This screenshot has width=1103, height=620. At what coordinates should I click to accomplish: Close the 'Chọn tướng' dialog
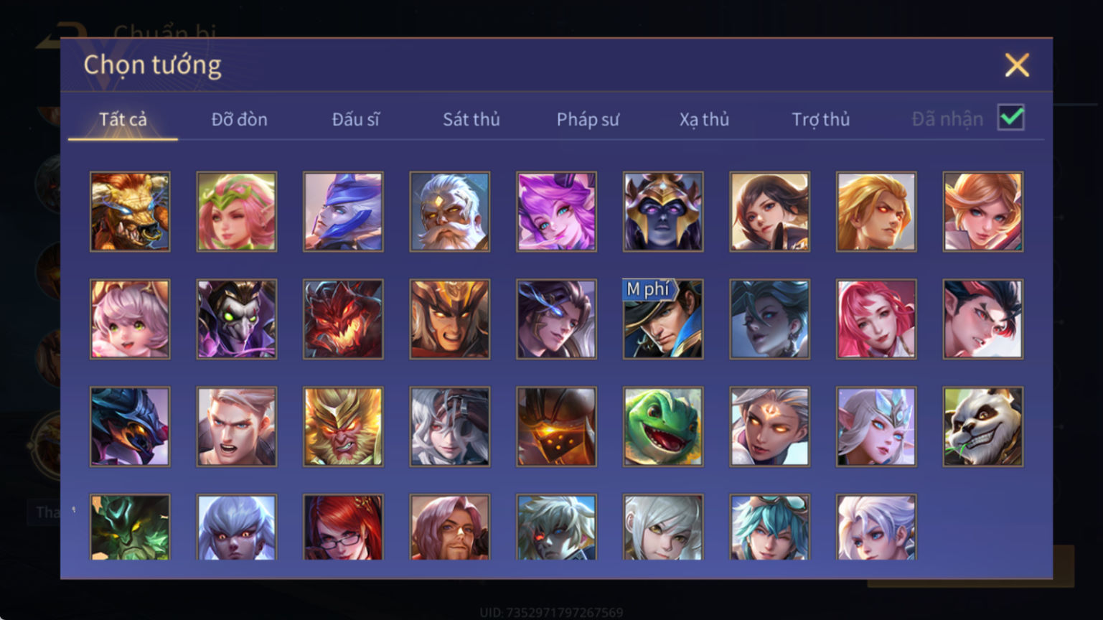click(x=1017, y=65)
